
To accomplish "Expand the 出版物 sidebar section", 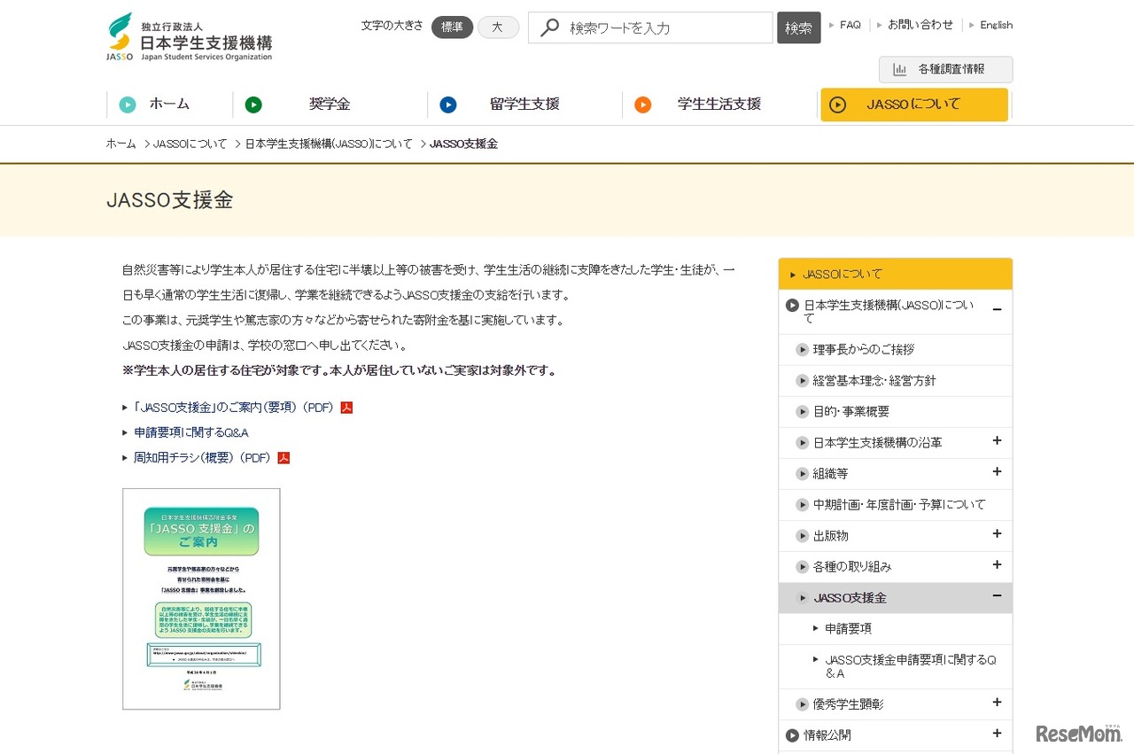I will click(x=997, y=534).
